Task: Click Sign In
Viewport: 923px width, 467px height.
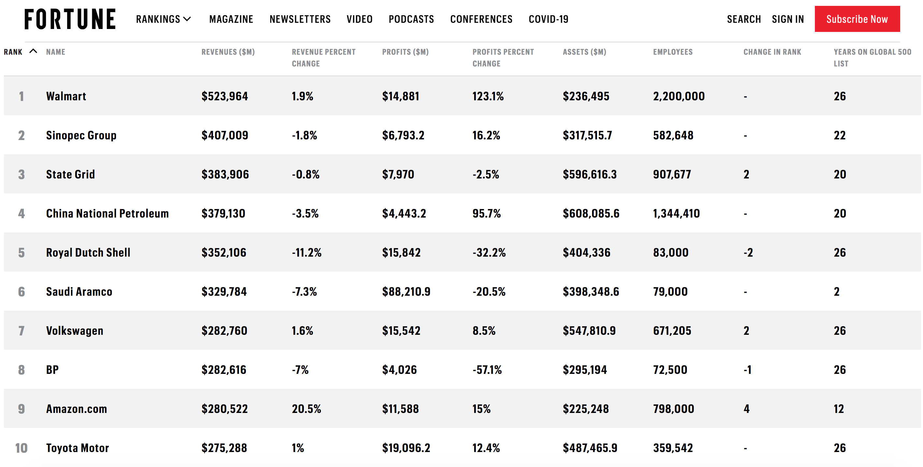Action: coord(788,19)
